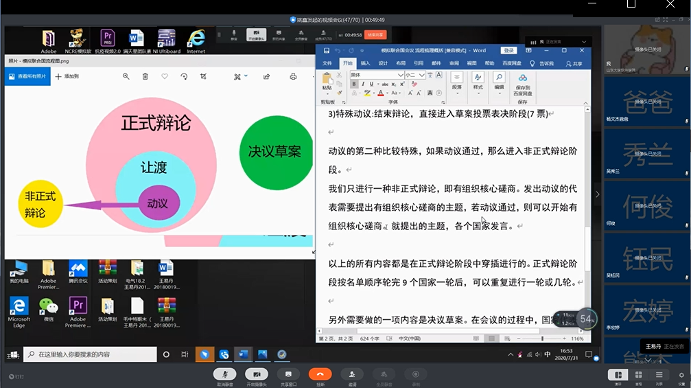Print the photo with the printer icon
Screen dimensions: 691x388
(293, 76)
